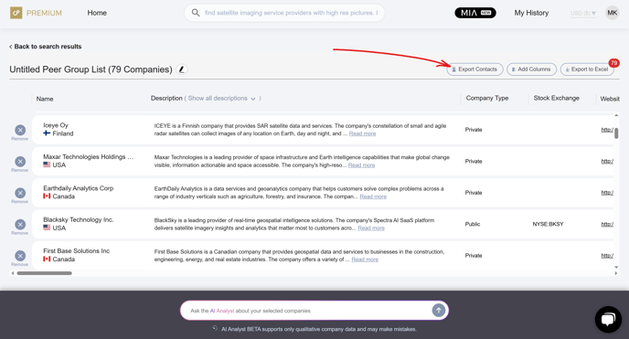
Task: Open MK user avatar menu
Action: (613, 13)
